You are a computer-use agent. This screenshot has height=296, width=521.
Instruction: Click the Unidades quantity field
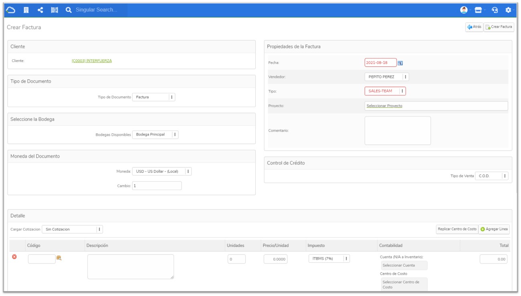pyautogui.click(x=236, y=259)
